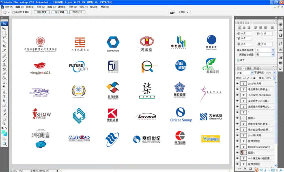Toggle visibility of 图层 6

[237, 118]
